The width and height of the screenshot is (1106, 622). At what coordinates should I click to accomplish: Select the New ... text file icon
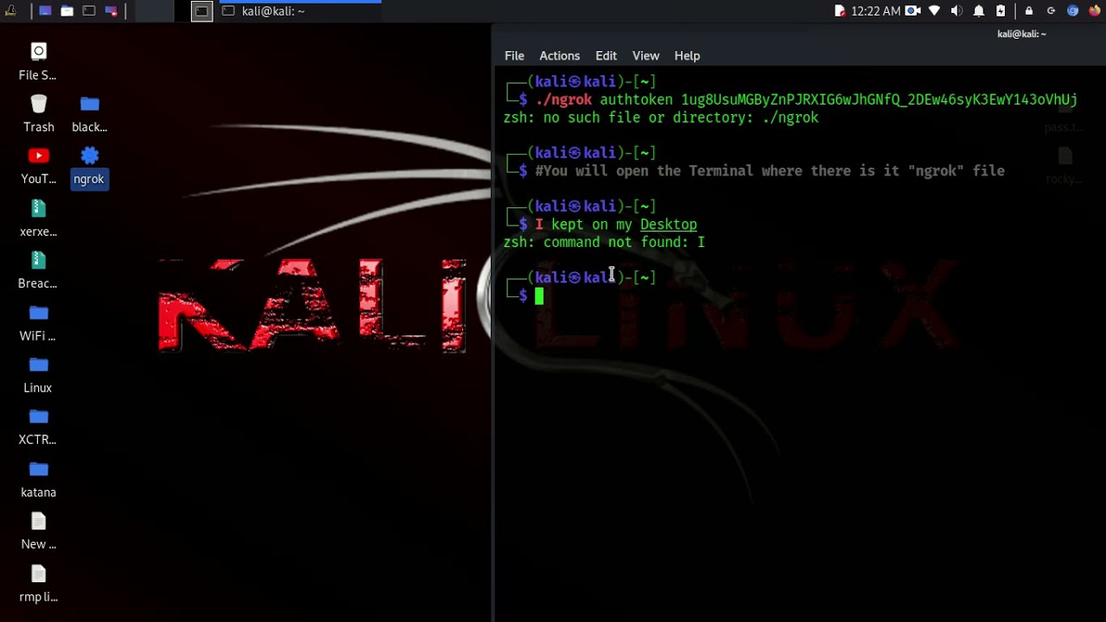tap(38, 531)
